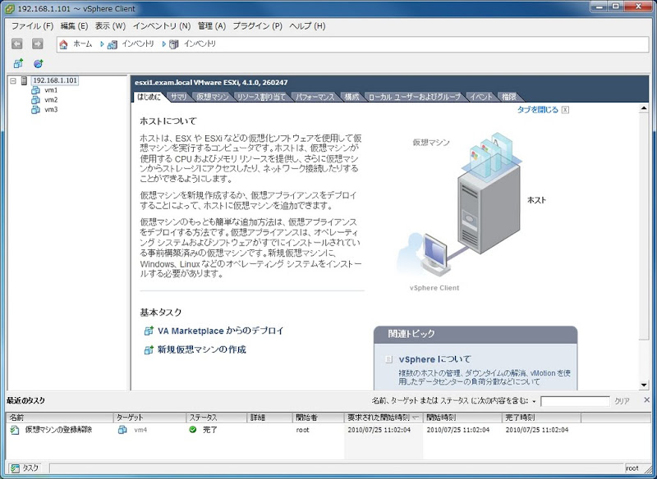The image size is (657, 479).
Task: Select vm1 in the inventory tree
Action: [x=51, y=90]
